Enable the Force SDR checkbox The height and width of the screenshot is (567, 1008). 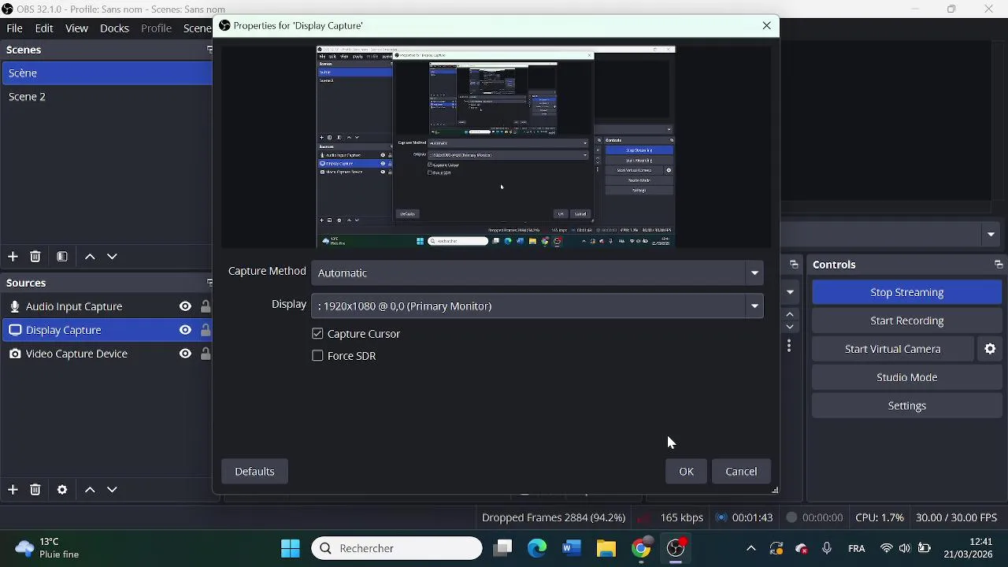pyautogui.click(x=317, y=356)
